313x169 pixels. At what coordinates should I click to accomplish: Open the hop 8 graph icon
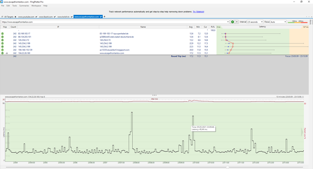(x=7, y=53)
